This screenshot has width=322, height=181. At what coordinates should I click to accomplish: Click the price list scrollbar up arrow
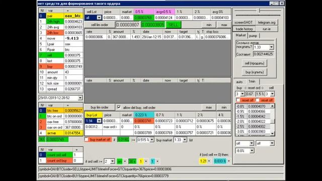[272, 106]
